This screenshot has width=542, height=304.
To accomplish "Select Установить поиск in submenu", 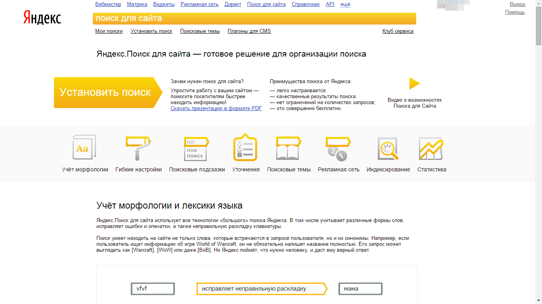I will 151,31.
